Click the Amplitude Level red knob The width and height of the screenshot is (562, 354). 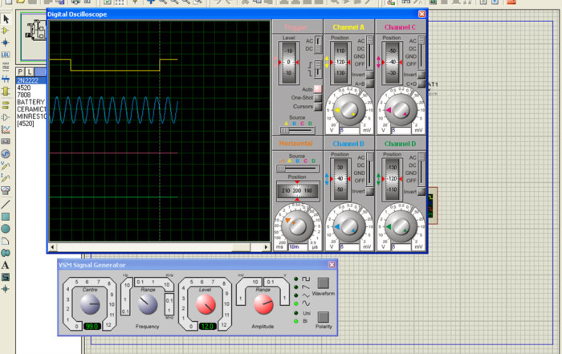206,303
